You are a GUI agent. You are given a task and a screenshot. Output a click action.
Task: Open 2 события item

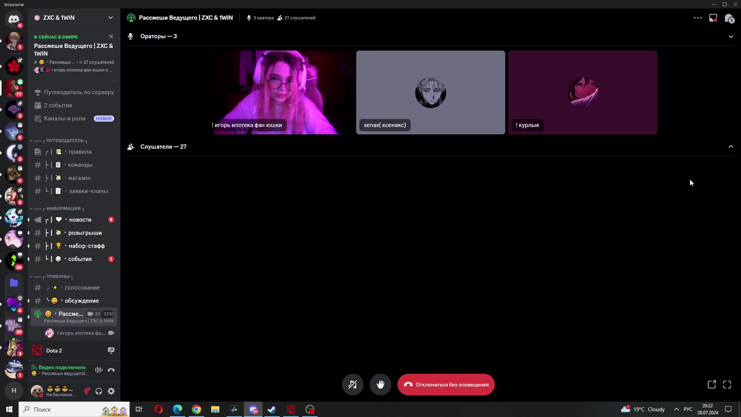(74, 105)
